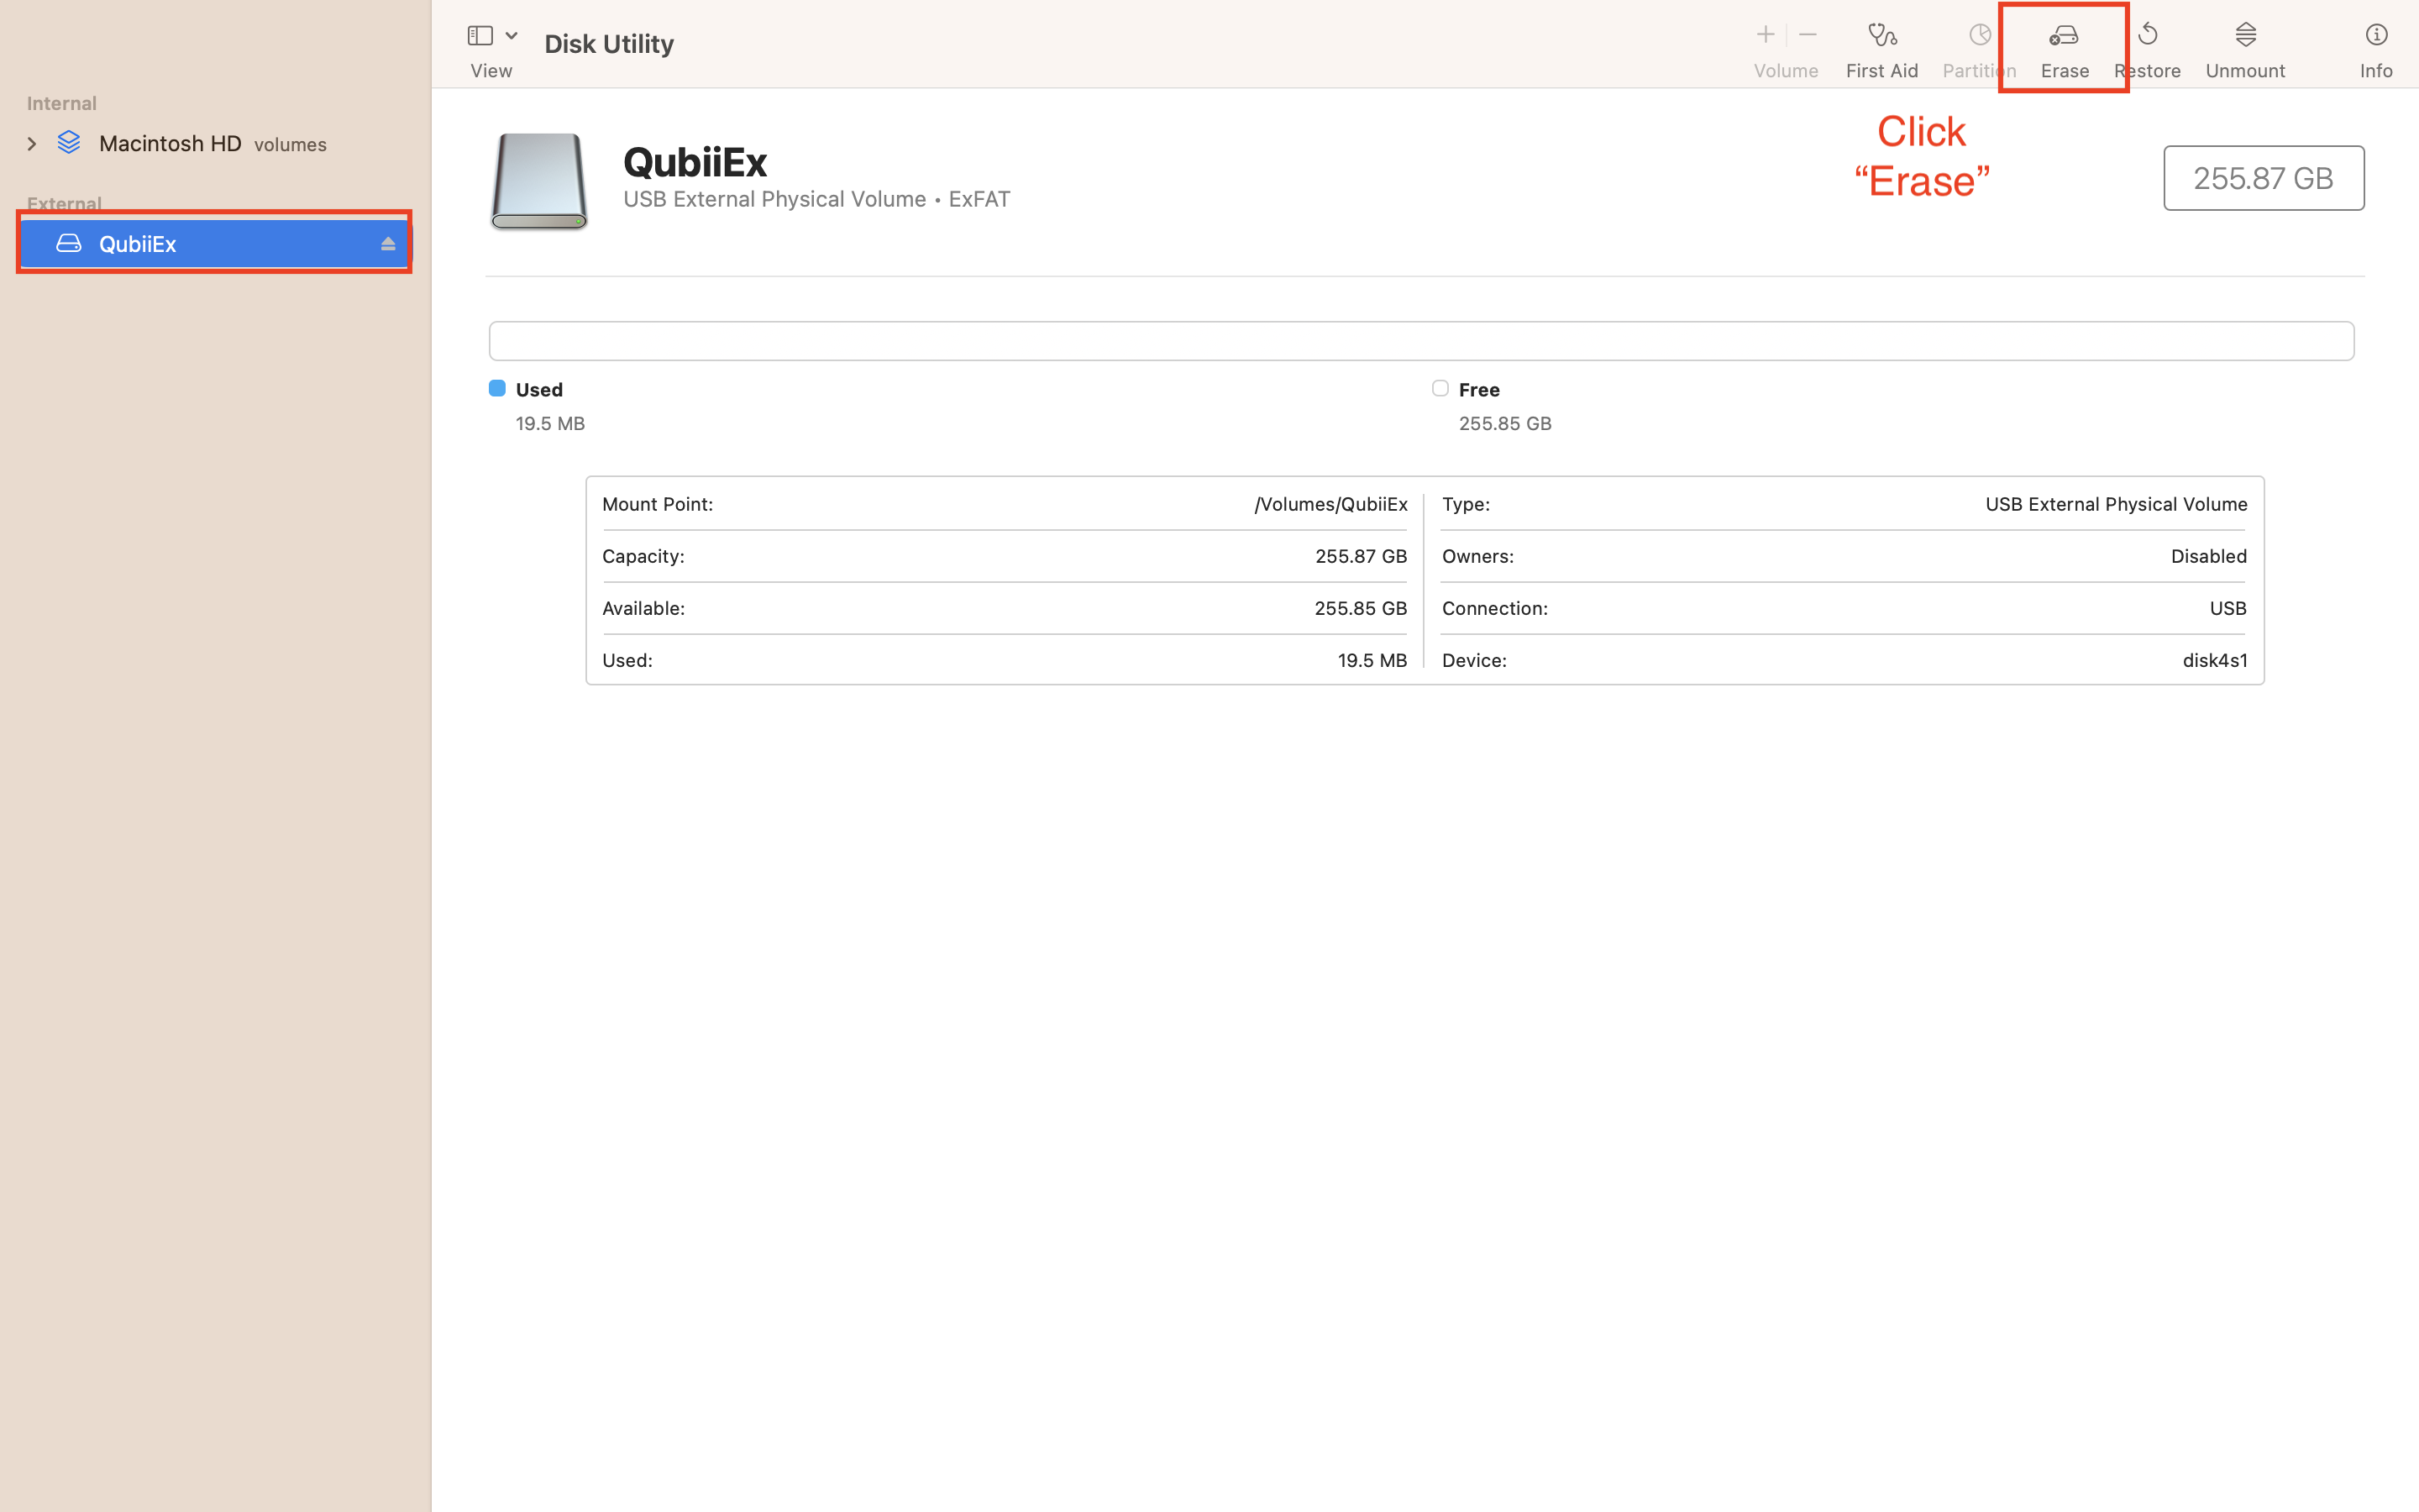This screenshot has height=1512, width=2419.
Task: Open the Info panel
Action: [x=2376, y=47]
